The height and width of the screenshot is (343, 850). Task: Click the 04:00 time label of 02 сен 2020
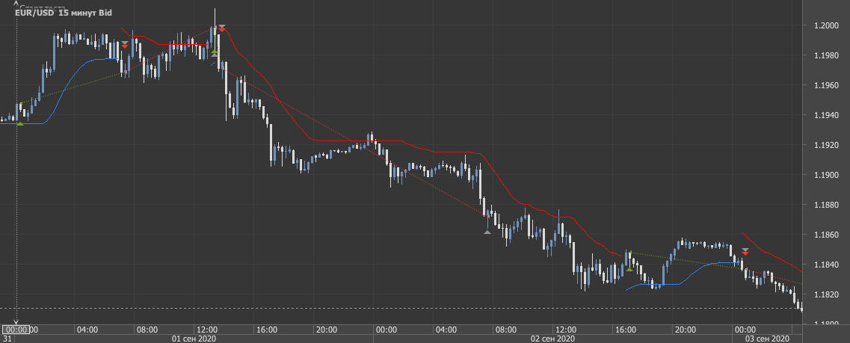click(446, 329)
